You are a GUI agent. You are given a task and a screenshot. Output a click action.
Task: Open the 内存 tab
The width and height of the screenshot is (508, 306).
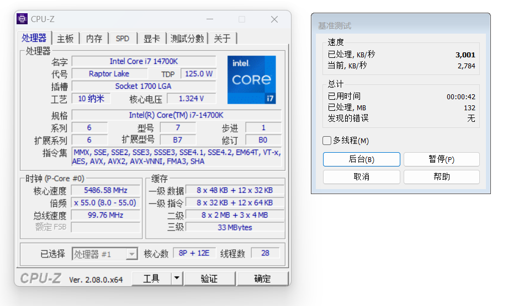[94, 39]
